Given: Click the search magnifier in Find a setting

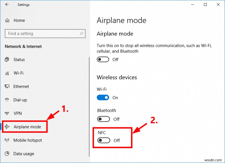Looking at the screenshot, I should [x=82, y=33].
